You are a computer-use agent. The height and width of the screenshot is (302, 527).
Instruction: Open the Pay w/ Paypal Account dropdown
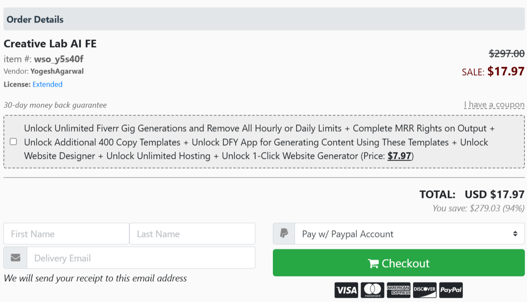click(x=410, y=234)
